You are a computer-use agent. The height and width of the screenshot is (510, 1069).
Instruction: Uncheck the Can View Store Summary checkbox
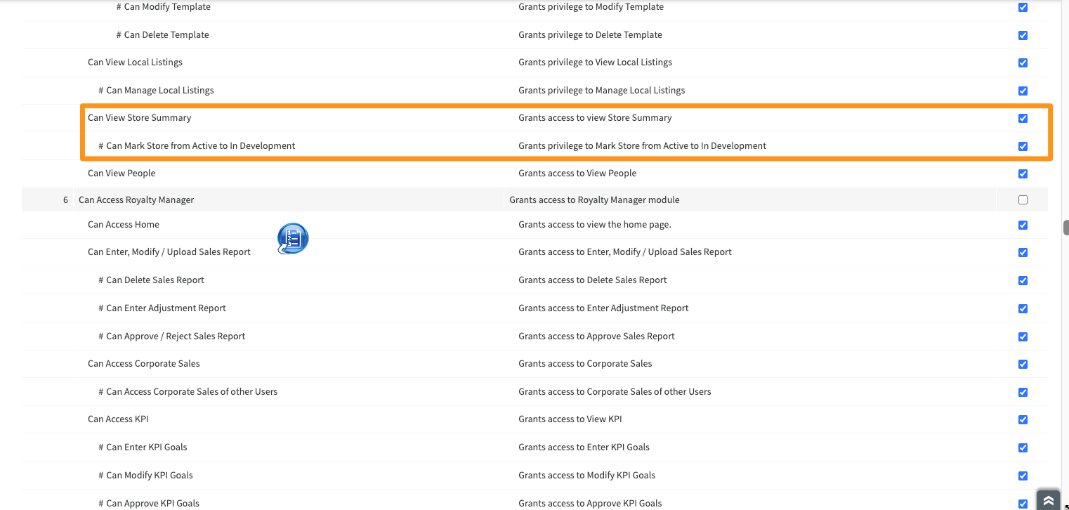click(x=1023, y=118)
